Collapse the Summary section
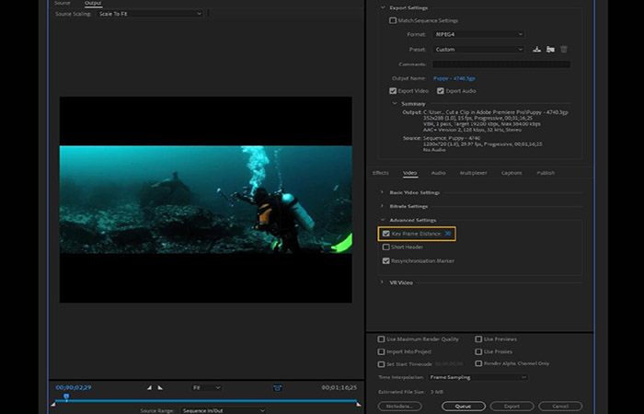644x414 pixels. 395,103
